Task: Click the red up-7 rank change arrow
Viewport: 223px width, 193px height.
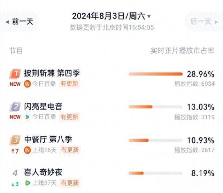Action: pos(13,151)
